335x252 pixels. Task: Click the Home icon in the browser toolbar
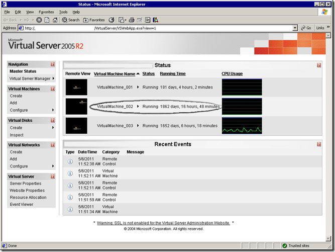pyautogui.click(x=55, y=20)
